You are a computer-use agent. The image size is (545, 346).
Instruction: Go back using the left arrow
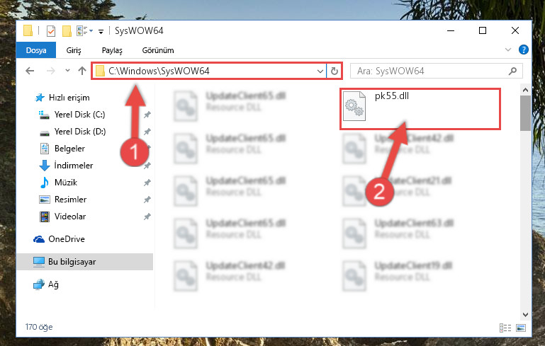(30, 71)
